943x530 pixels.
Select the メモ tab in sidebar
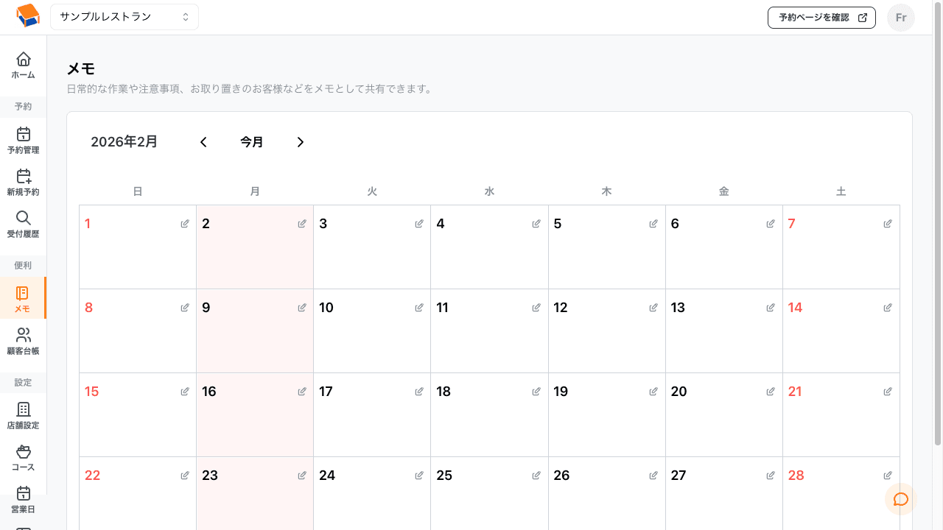tap(23, 298)
